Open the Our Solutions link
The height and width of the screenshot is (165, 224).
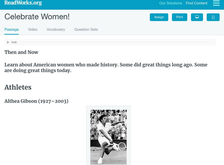point(171,3)
